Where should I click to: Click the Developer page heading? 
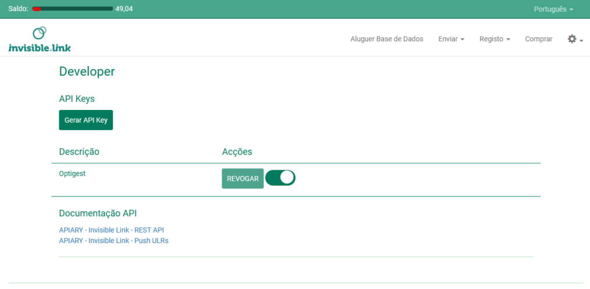pyautogui.click(x=87, y=72)
